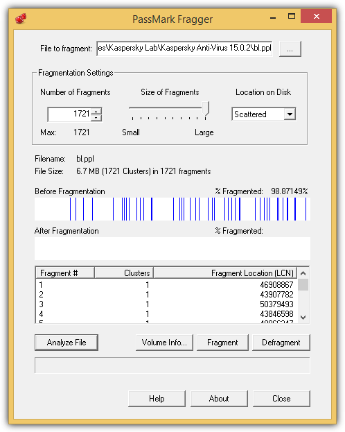The image size is (345, 432).
Task: Click the Close button at bottom
Action: coord(281,399)
